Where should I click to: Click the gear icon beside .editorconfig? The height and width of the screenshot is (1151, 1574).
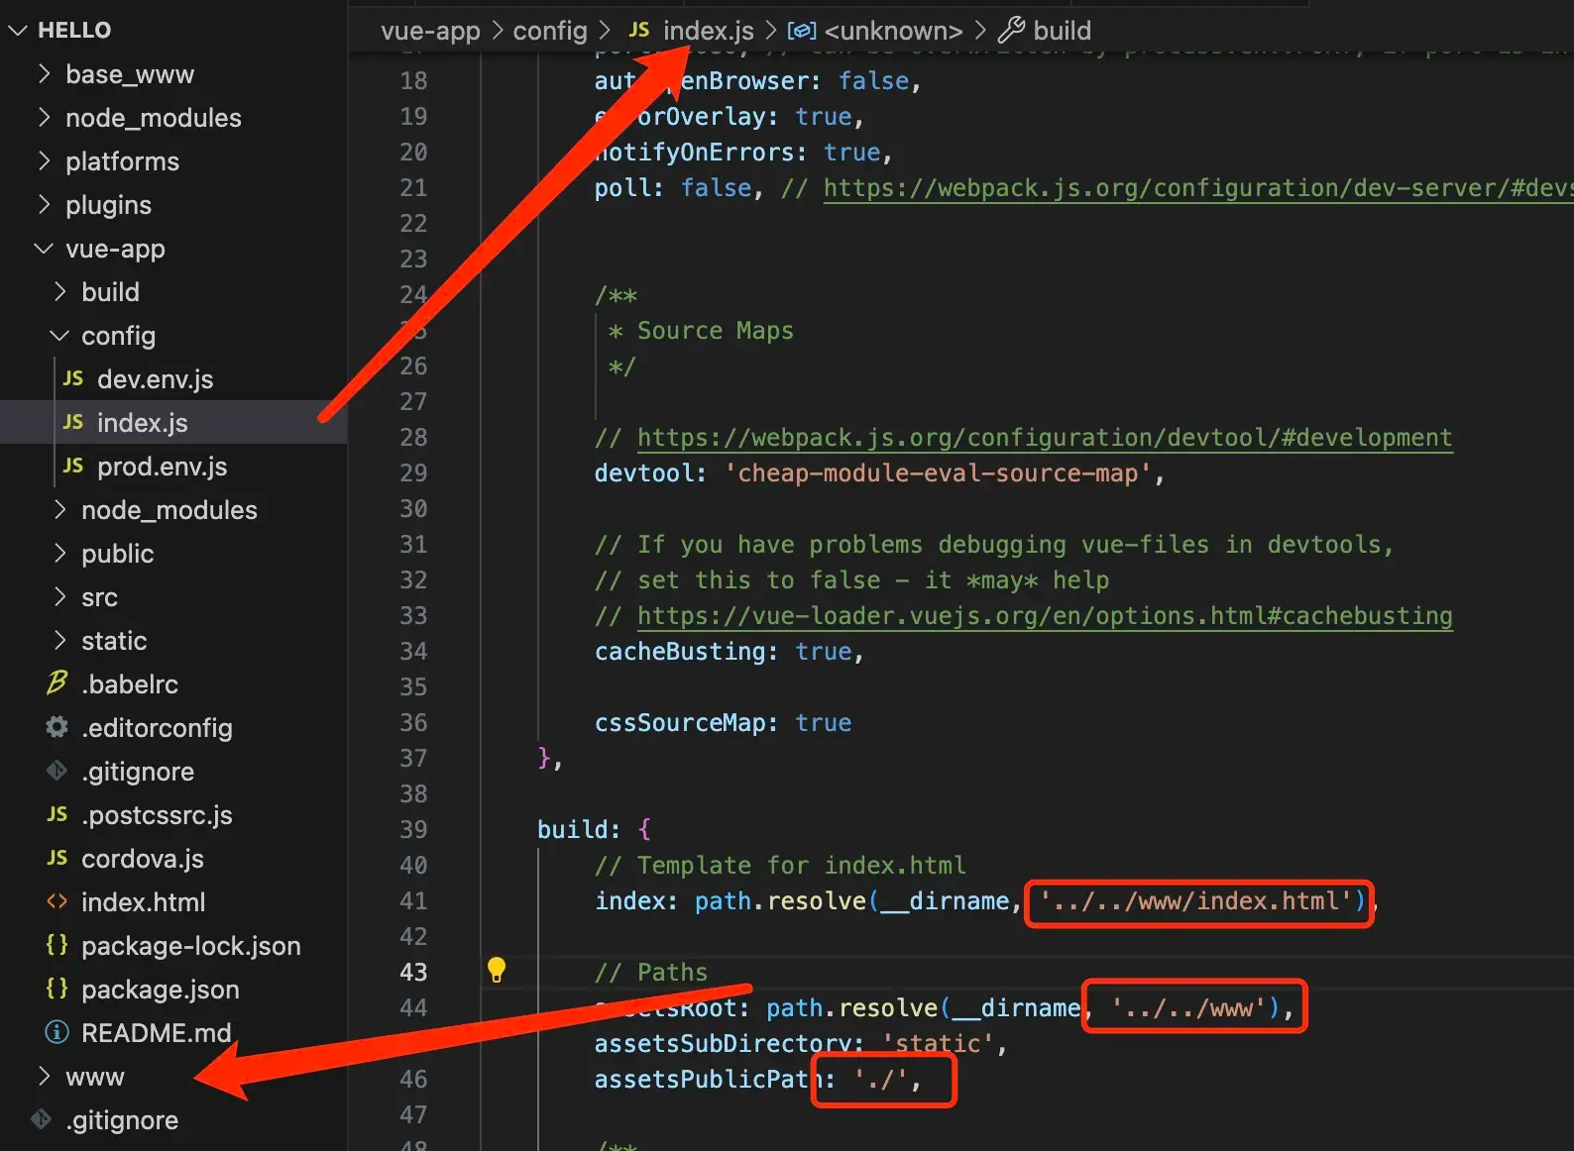click(56, 727)
